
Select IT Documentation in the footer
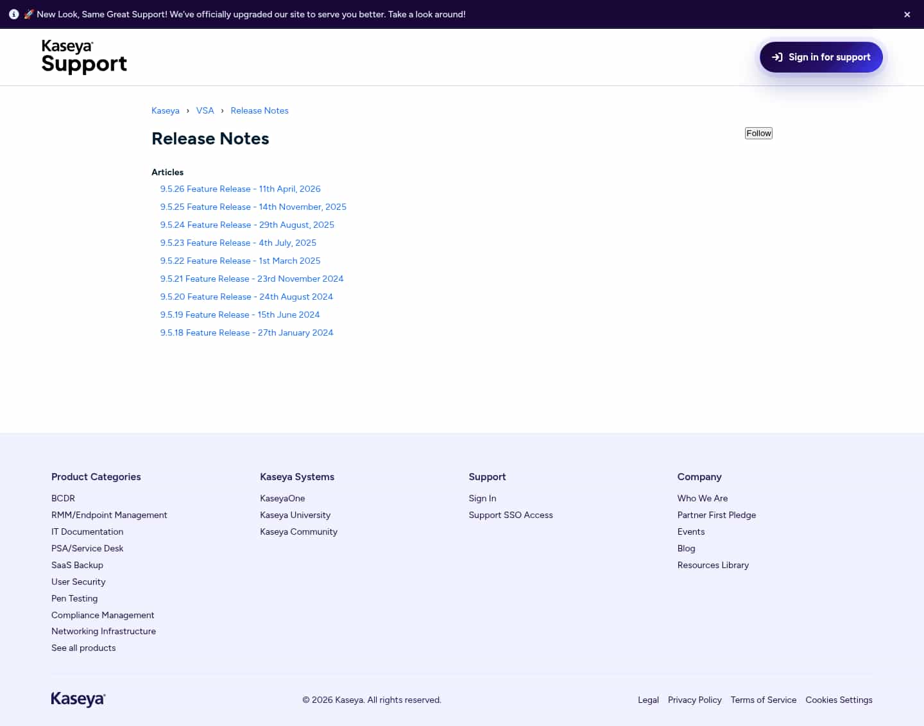pyautogui.click(x=87, y=532)
